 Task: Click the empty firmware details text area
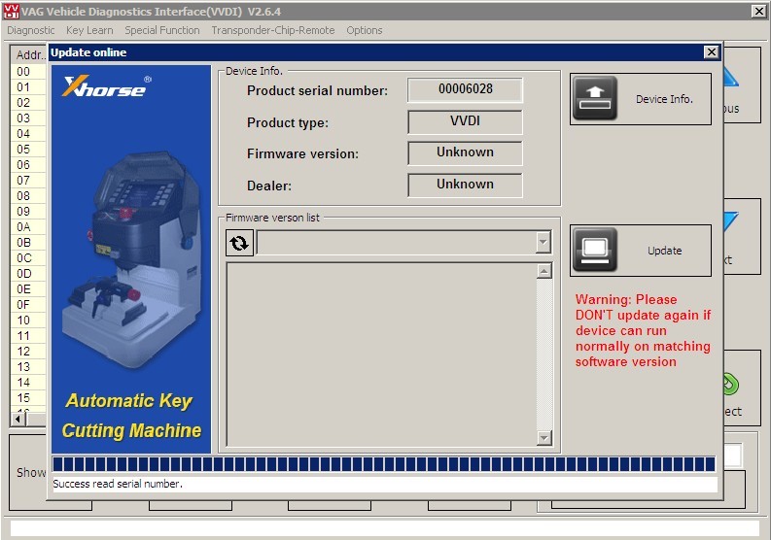pos(381,354)
